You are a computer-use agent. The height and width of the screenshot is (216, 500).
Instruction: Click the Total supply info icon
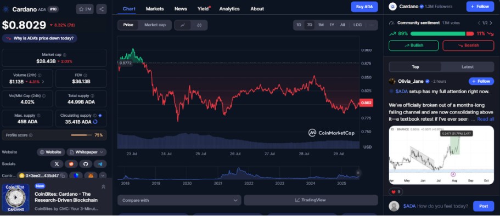pos(92,95)
